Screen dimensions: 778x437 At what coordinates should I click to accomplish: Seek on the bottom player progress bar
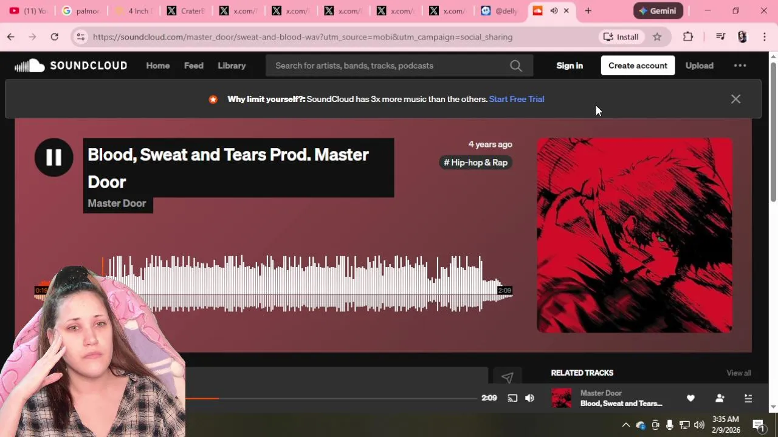pyautogui.click(x=331, y=398)
